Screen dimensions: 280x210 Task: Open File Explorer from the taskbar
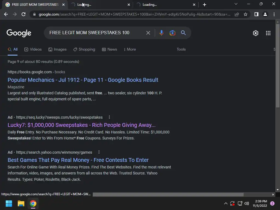(21, 203)
